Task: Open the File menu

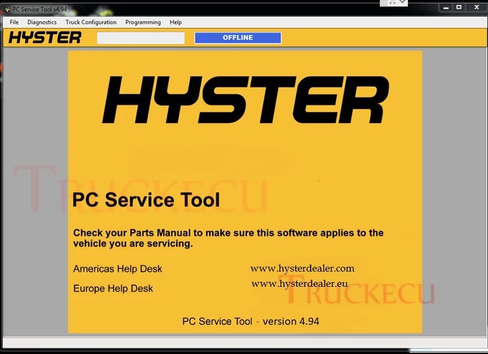Action: click(x=14, y=23)
